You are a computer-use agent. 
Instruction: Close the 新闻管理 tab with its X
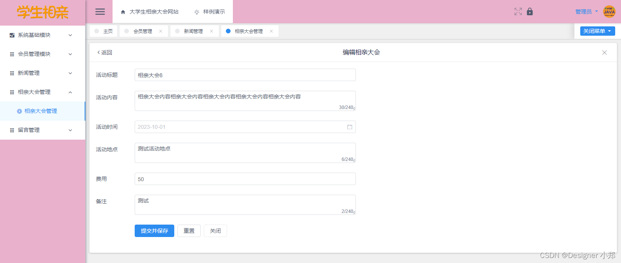[212, 31]
